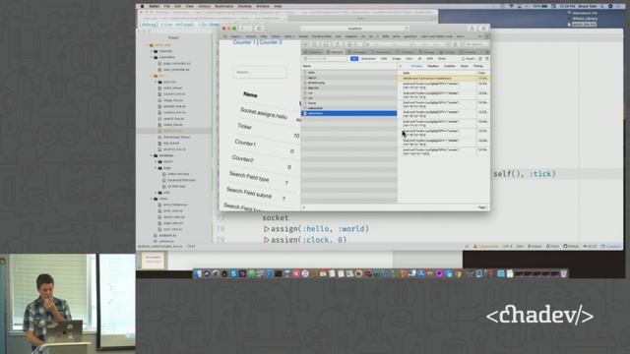Image resolution: width=630 pixels, height=354 pixels.
Task: Select the Image resource filter
Action: (396, 59)
